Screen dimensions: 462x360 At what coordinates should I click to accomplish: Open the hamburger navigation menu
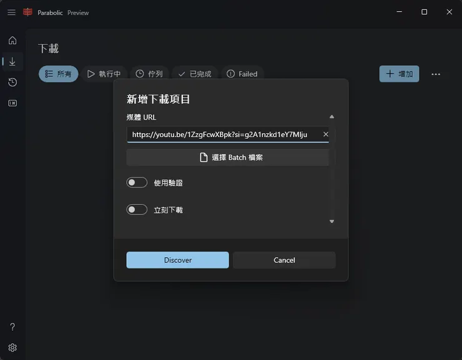11,12
